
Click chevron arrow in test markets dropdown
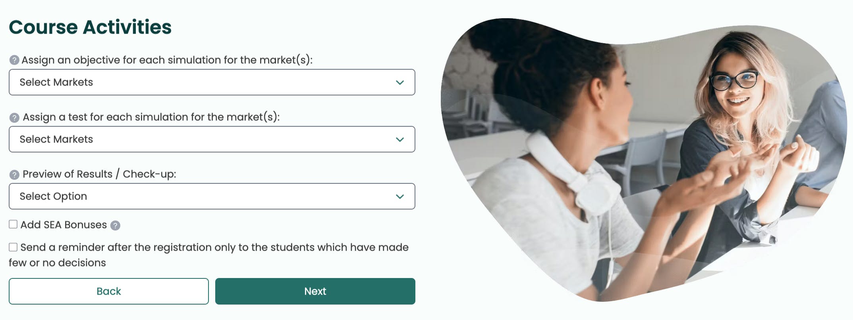point(399,139)
